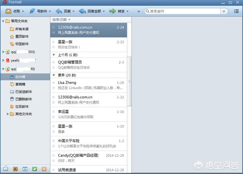
Task: Open Candy email dated 2014-12-29
Action: (88, 158)
